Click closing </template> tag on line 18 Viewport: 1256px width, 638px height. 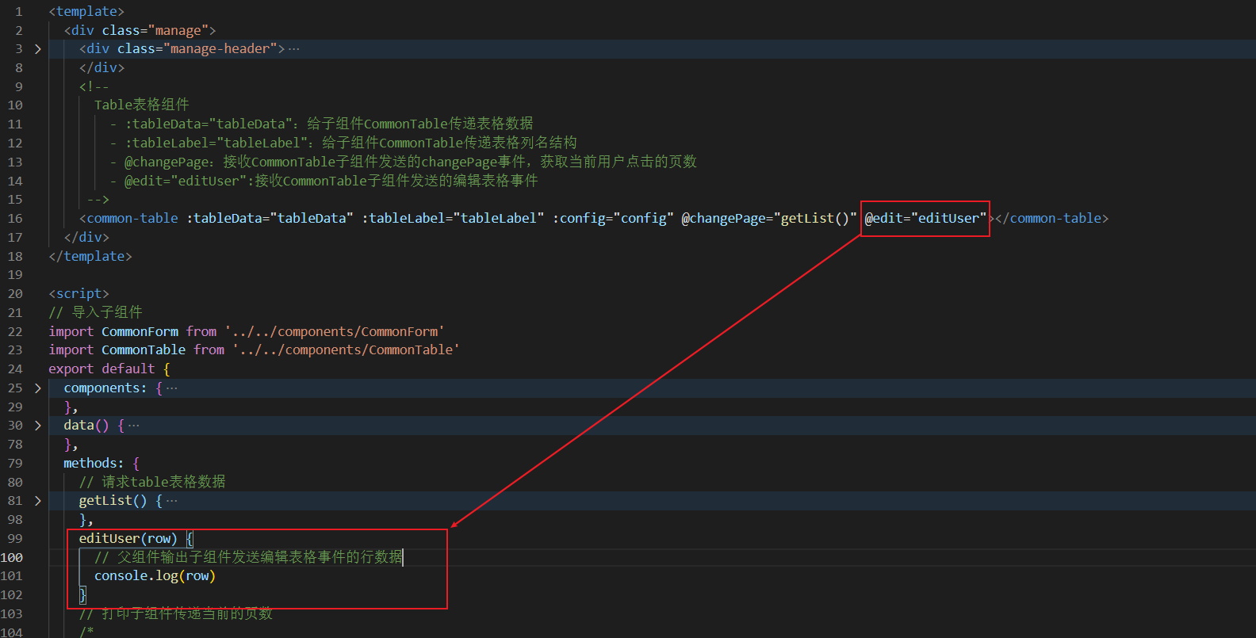(x=90, y=256)
